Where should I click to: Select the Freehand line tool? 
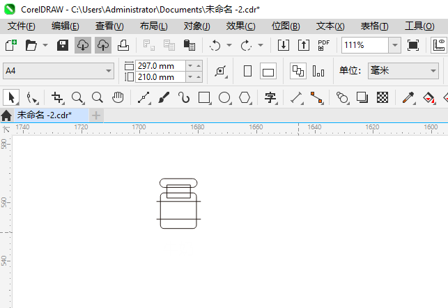click(144, 97)
